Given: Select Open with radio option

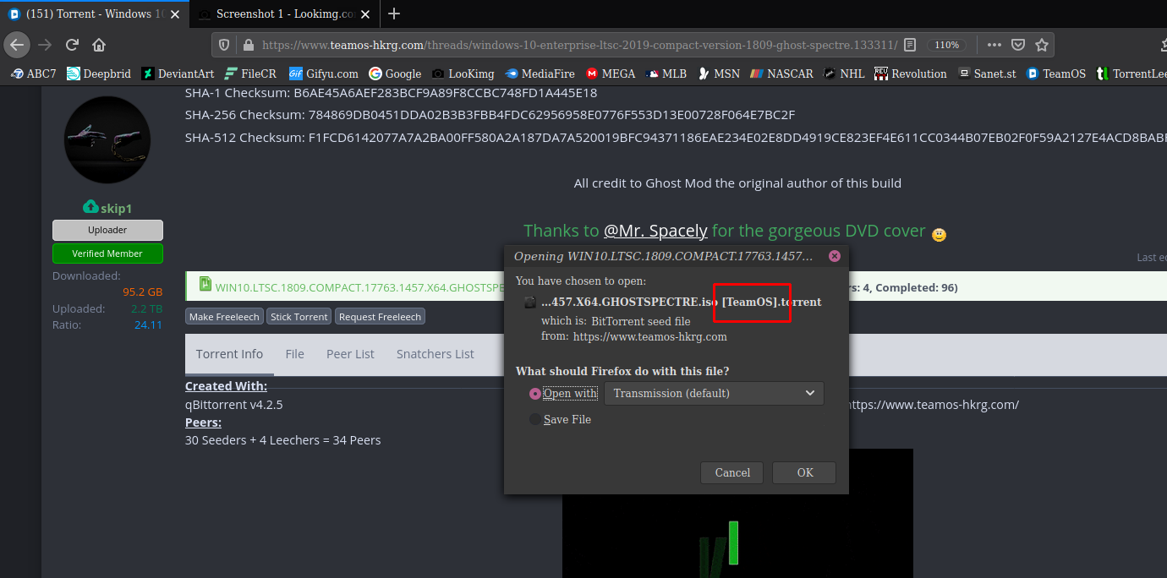Looking at the screenshot, I should click(x=534, y=394).
